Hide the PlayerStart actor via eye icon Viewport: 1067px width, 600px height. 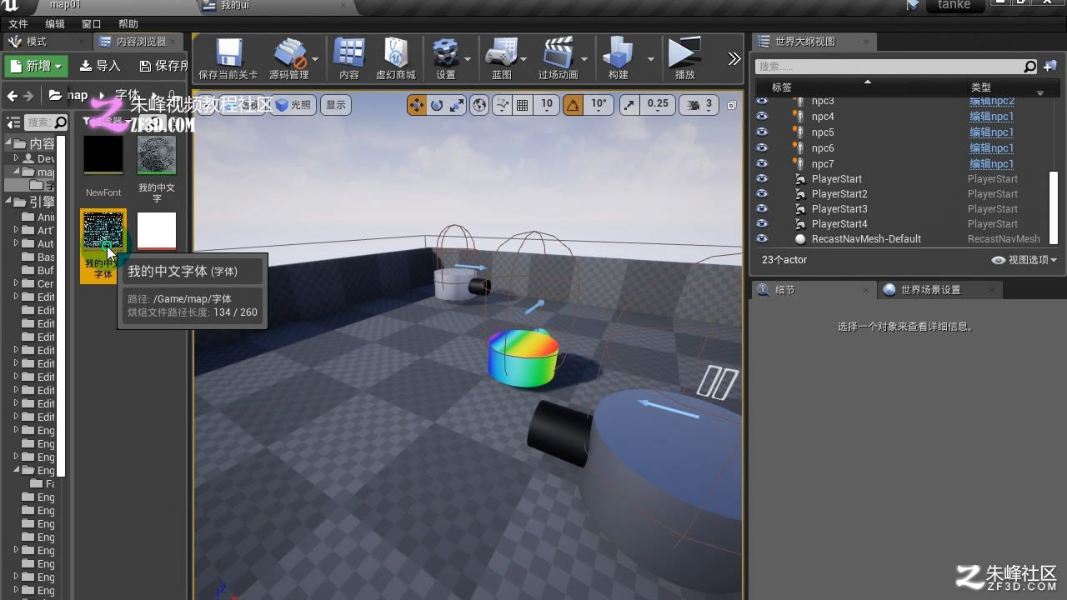pos(762,179)
